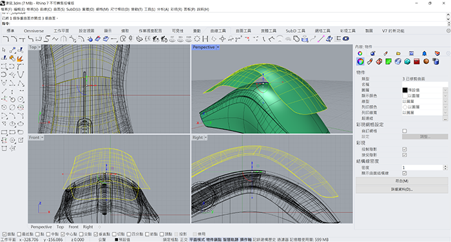This screenshot has width=451, height=242.
Task: Add a new viewport tab with diamond icon
Action: pos(99,227)
